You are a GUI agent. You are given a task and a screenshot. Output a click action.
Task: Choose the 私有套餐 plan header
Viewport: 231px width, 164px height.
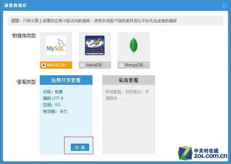[128, 80]
